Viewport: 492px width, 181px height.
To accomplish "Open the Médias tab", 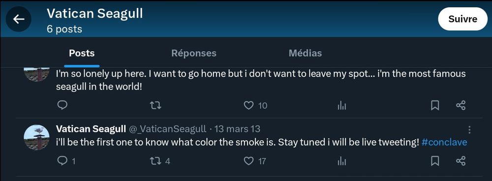I will tap(305, 53).
